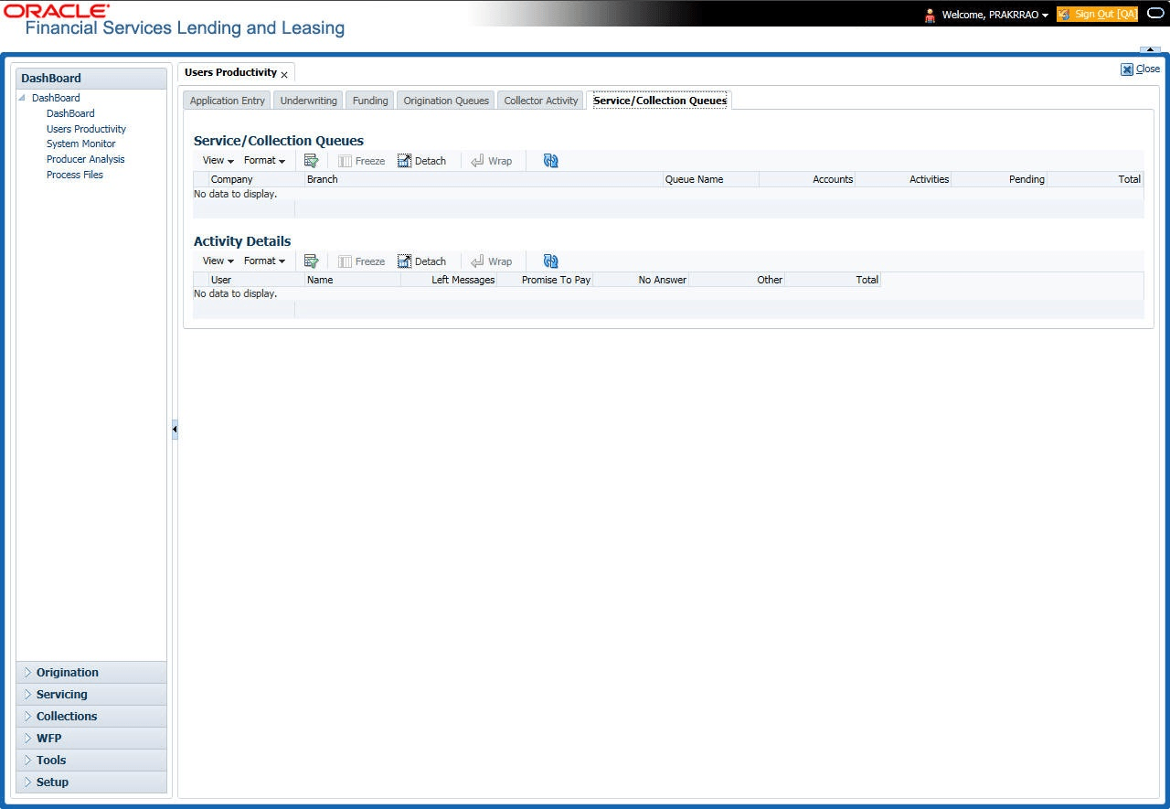
Task: Switch to Application Entry tab
Action: pyautogui.click(x=228, y=101)
